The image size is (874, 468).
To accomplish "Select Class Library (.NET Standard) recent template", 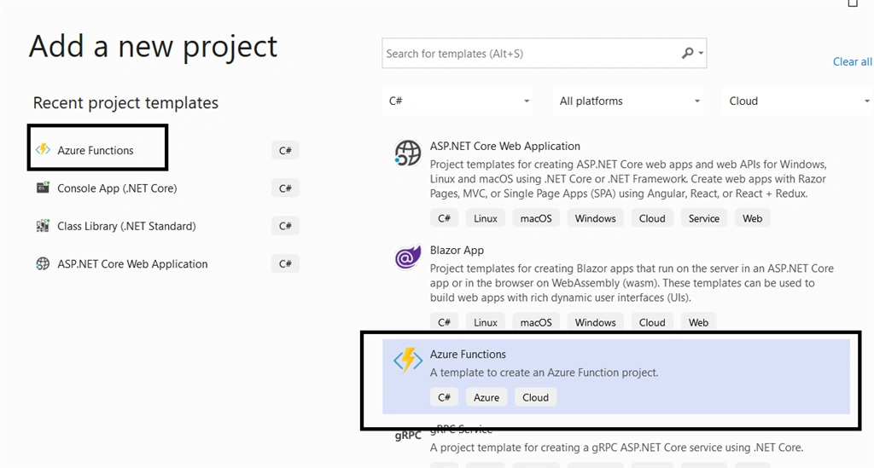I will tap(126, 226).
